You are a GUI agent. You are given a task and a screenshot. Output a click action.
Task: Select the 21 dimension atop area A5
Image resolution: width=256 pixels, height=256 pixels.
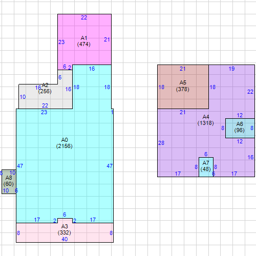(x=183, y=69)
